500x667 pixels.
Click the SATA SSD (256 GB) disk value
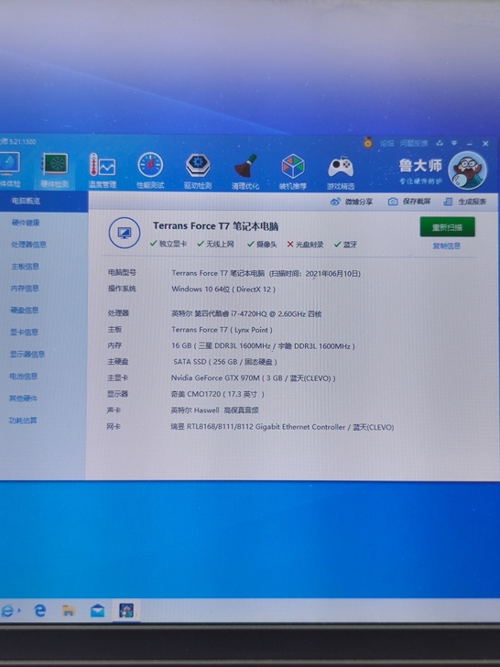[225, 362]
